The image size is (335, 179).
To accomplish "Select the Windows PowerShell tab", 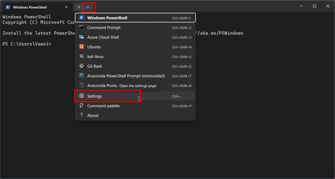I will click(33, 7).
